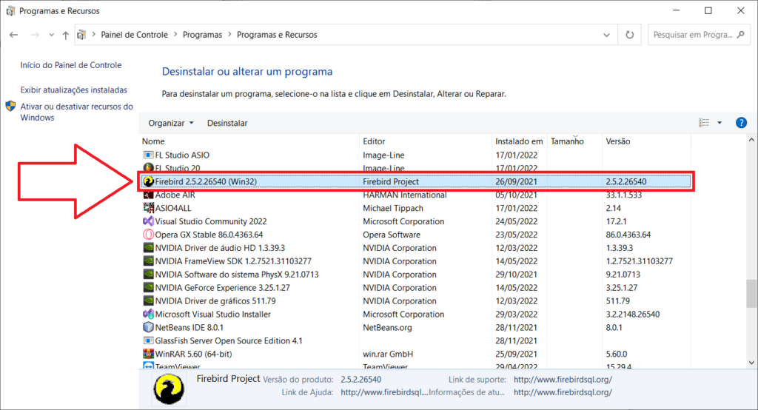Select the Visual Studio Community 2022 icon
The width and height of the screenshot is (758, 410).
[148, 221]
